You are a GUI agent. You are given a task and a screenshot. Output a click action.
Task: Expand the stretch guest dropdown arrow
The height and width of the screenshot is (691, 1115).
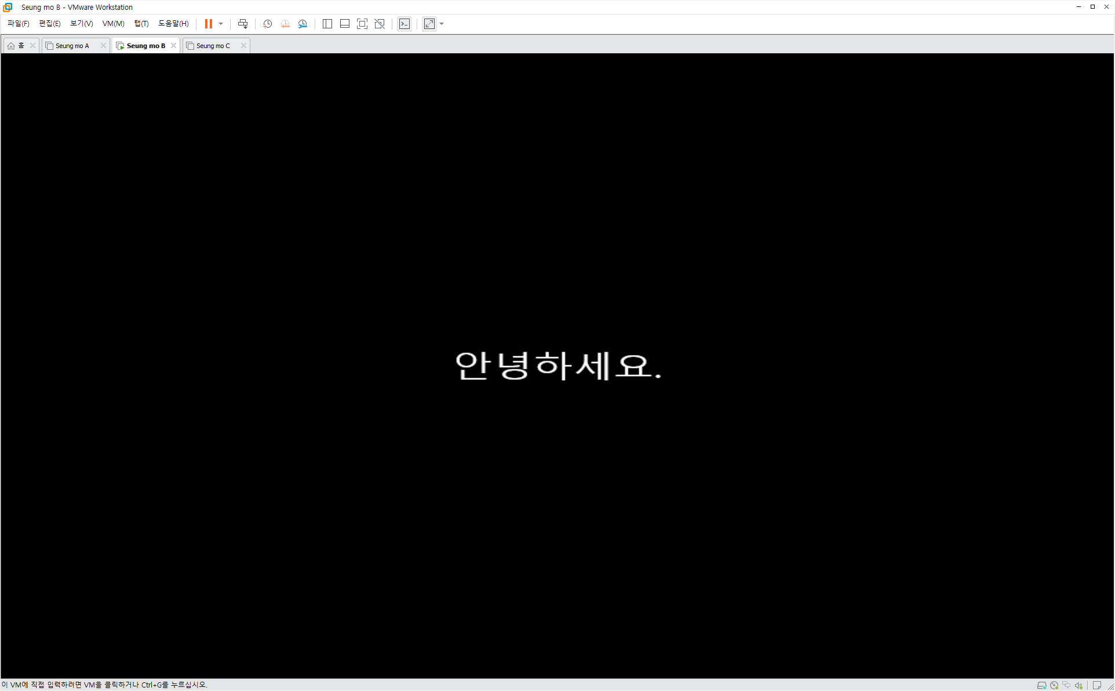pos(442,24)
